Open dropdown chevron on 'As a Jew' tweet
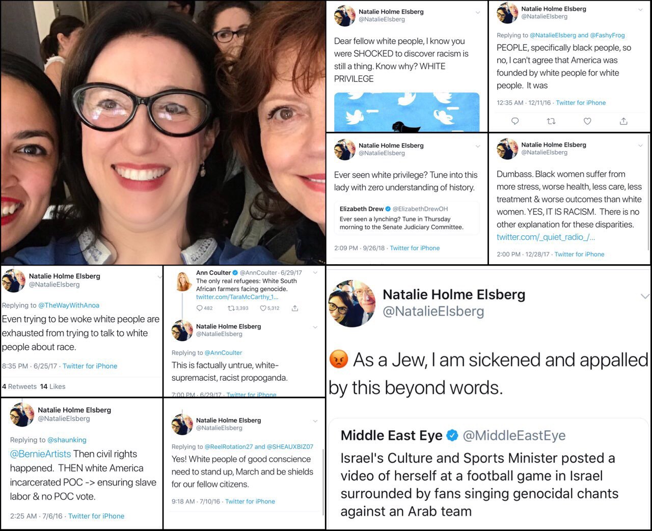 (x=645, y=296)
